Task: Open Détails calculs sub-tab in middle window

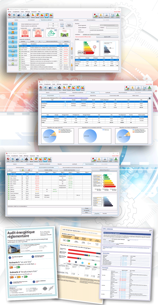Action: click(x=135, y=95)
